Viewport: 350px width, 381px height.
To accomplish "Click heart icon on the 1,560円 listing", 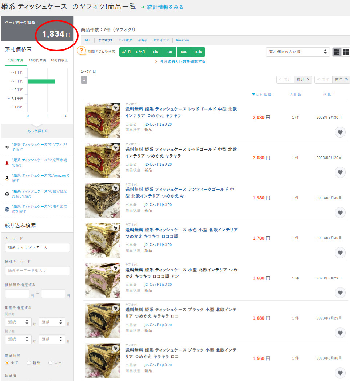I will point(340,373).
